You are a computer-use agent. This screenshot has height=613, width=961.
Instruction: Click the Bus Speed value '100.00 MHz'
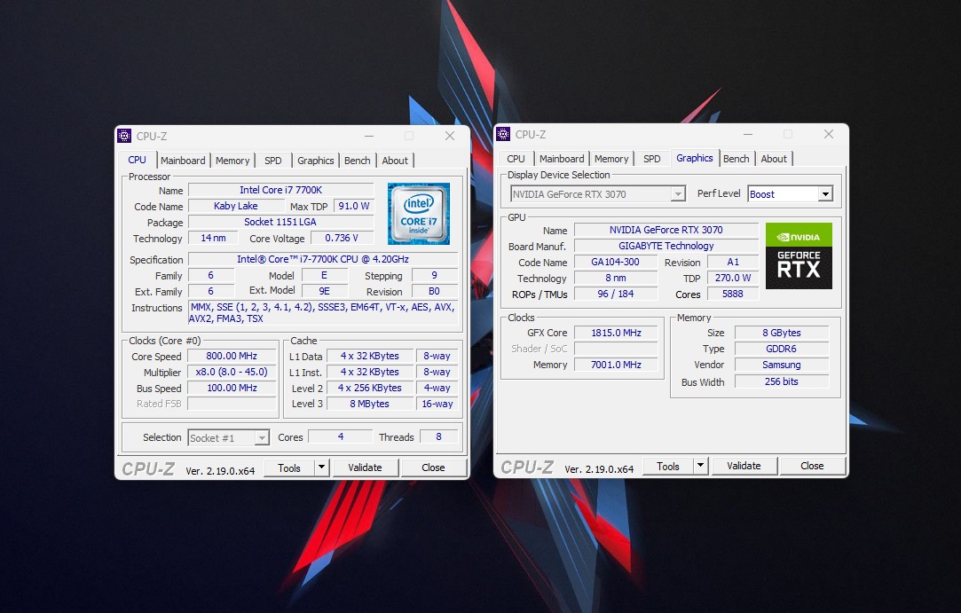(232, 388)
